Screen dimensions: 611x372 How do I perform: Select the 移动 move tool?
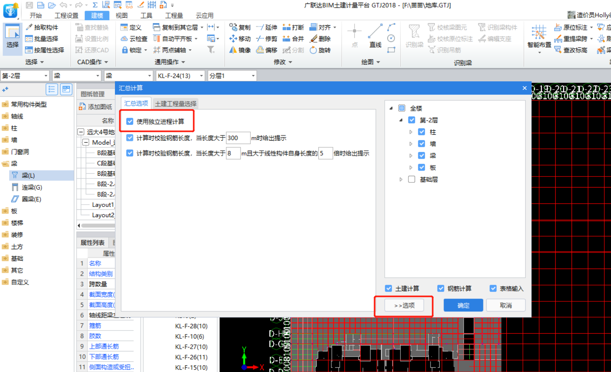tap(240, 39)
